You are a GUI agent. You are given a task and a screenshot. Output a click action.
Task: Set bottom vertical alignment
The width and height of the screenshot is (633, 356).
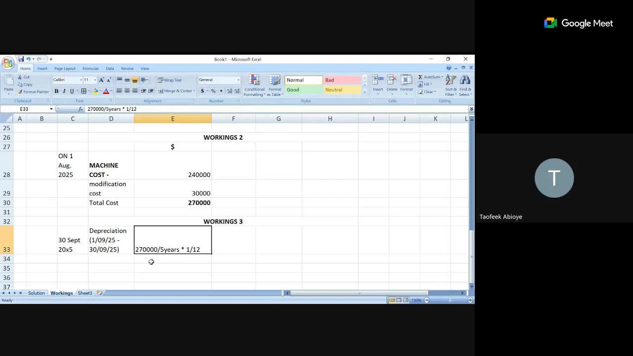pos(135,80)
